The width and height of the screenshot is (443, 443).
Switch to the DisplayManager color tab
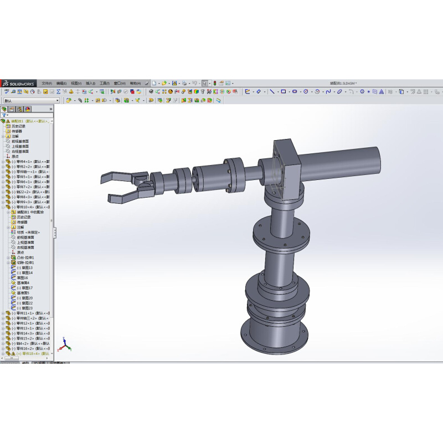(28, 109)
